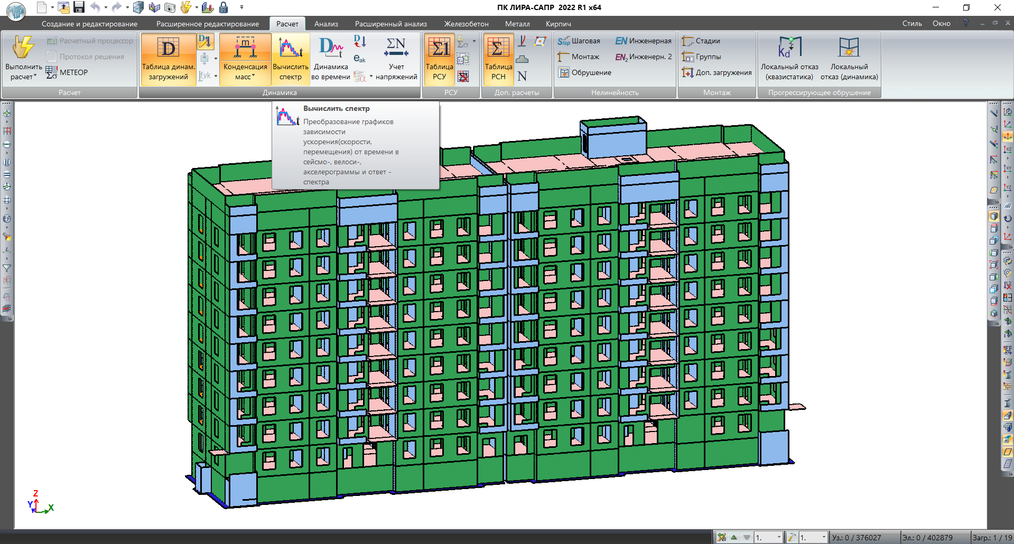Image resolution: width=1014 pixels, height=544 pixels.
Task: Open the Таблица динам. загружений tool
Action: 168,59
